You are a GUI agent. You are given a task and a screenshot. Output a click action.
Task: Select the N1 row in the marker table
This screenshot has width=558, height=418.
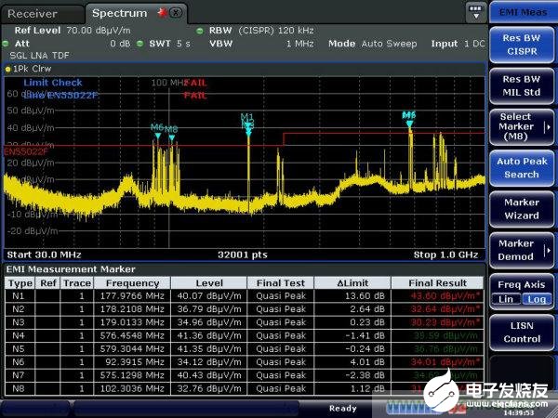pos(20,296)
